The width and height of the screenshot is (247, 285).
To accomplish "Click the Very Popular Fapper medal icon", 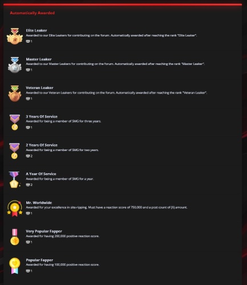I will tap(15, 237).
